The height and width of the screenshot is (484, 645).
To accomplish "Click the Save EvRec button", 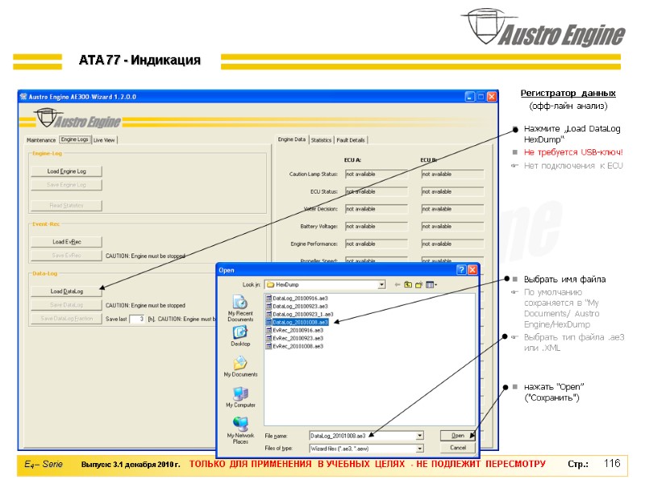I will tap(66, 256).
